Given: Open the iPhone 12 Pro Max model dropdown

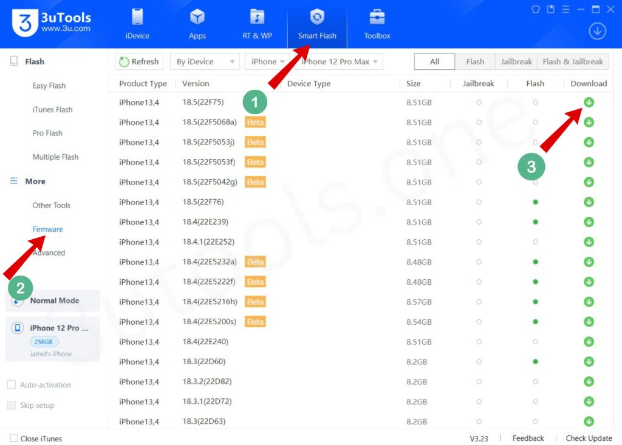Looking at the screenshot, I should pyautogui.click(x=339, y=61).
